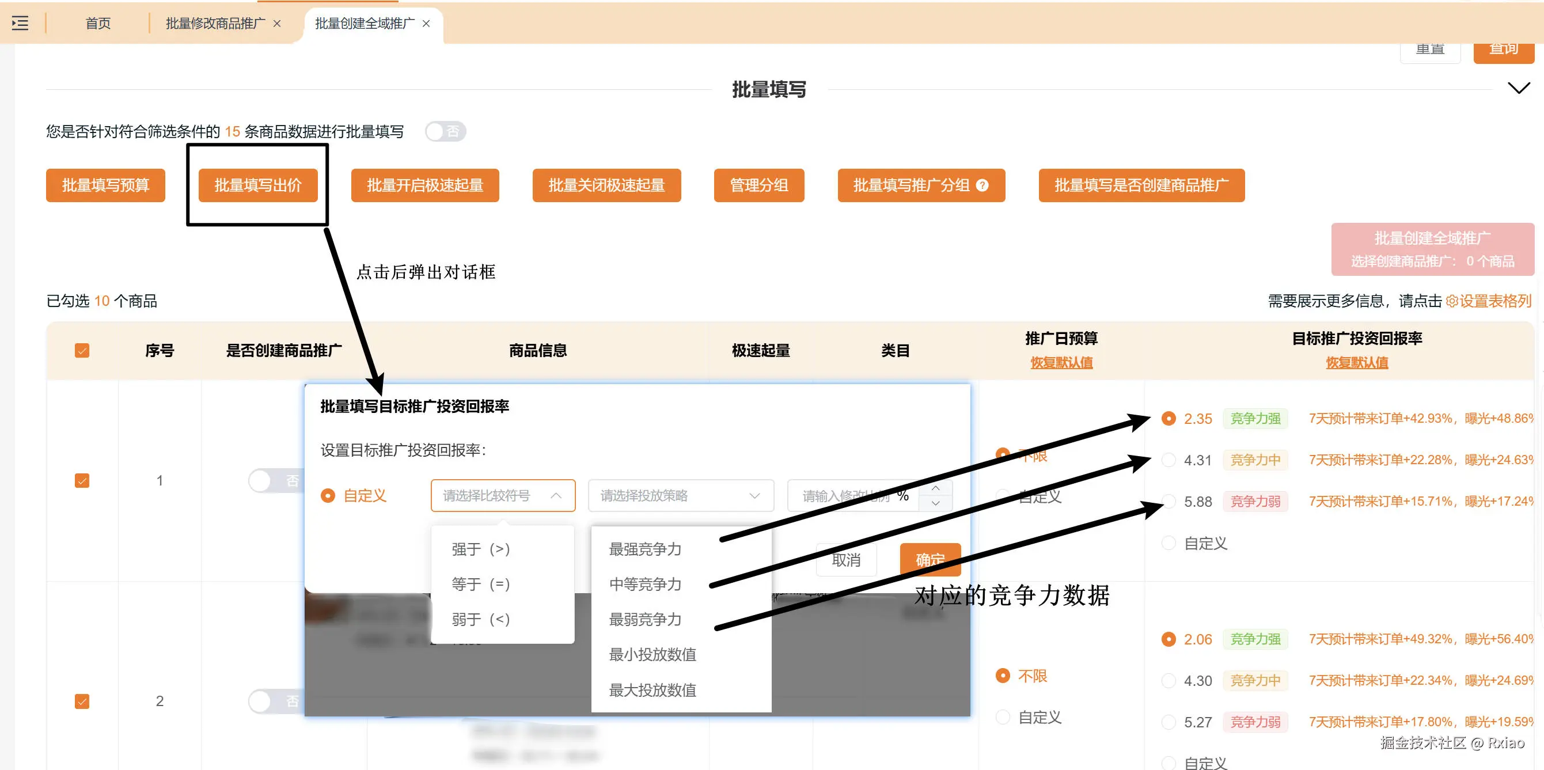Open 管理分组
The height and width of the screenshot is (770, 1544).
coord(759,185)
